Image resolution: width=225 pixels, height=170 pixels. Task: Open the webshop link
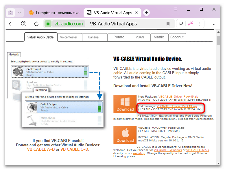(139, 153)
